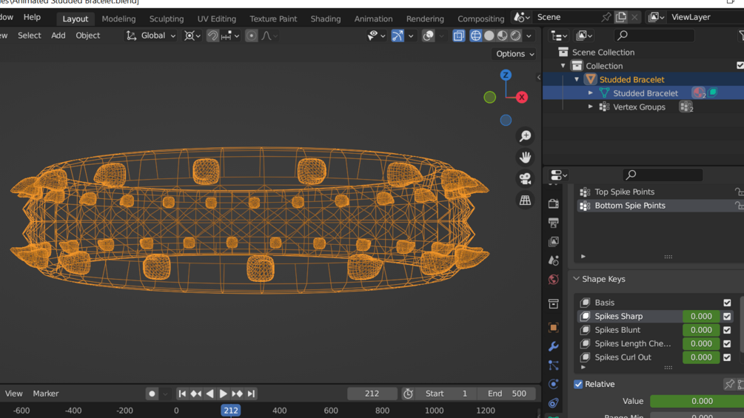Uncheck Spikes Curl Out checkbox
The width and height of the screenshot is (744, 418).
pyautogui.click(x=727, y=357)
